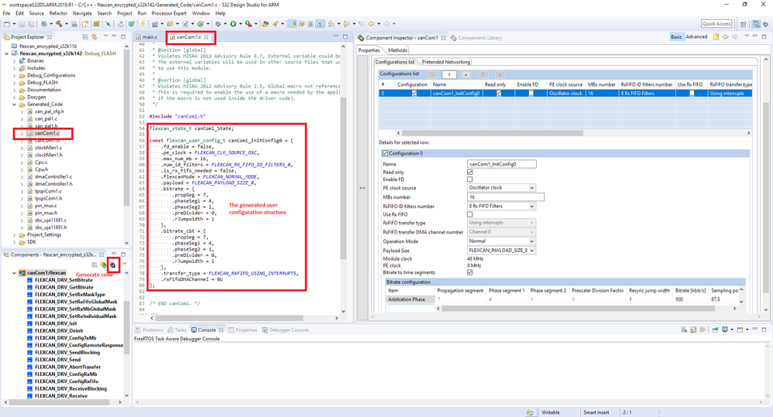
Task: Click the New file icon in the toolbar
Action: (7, 24)
